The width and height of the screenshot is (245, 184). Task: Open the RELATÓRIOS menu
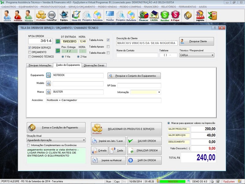click(x=169, y=7)
